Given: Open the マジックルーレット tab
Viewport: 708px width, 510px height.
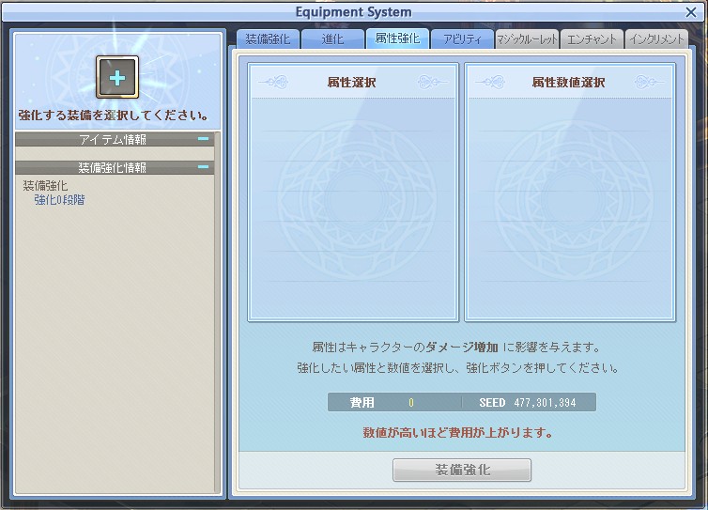Looking at the screenshot, I should pos(527,39).
